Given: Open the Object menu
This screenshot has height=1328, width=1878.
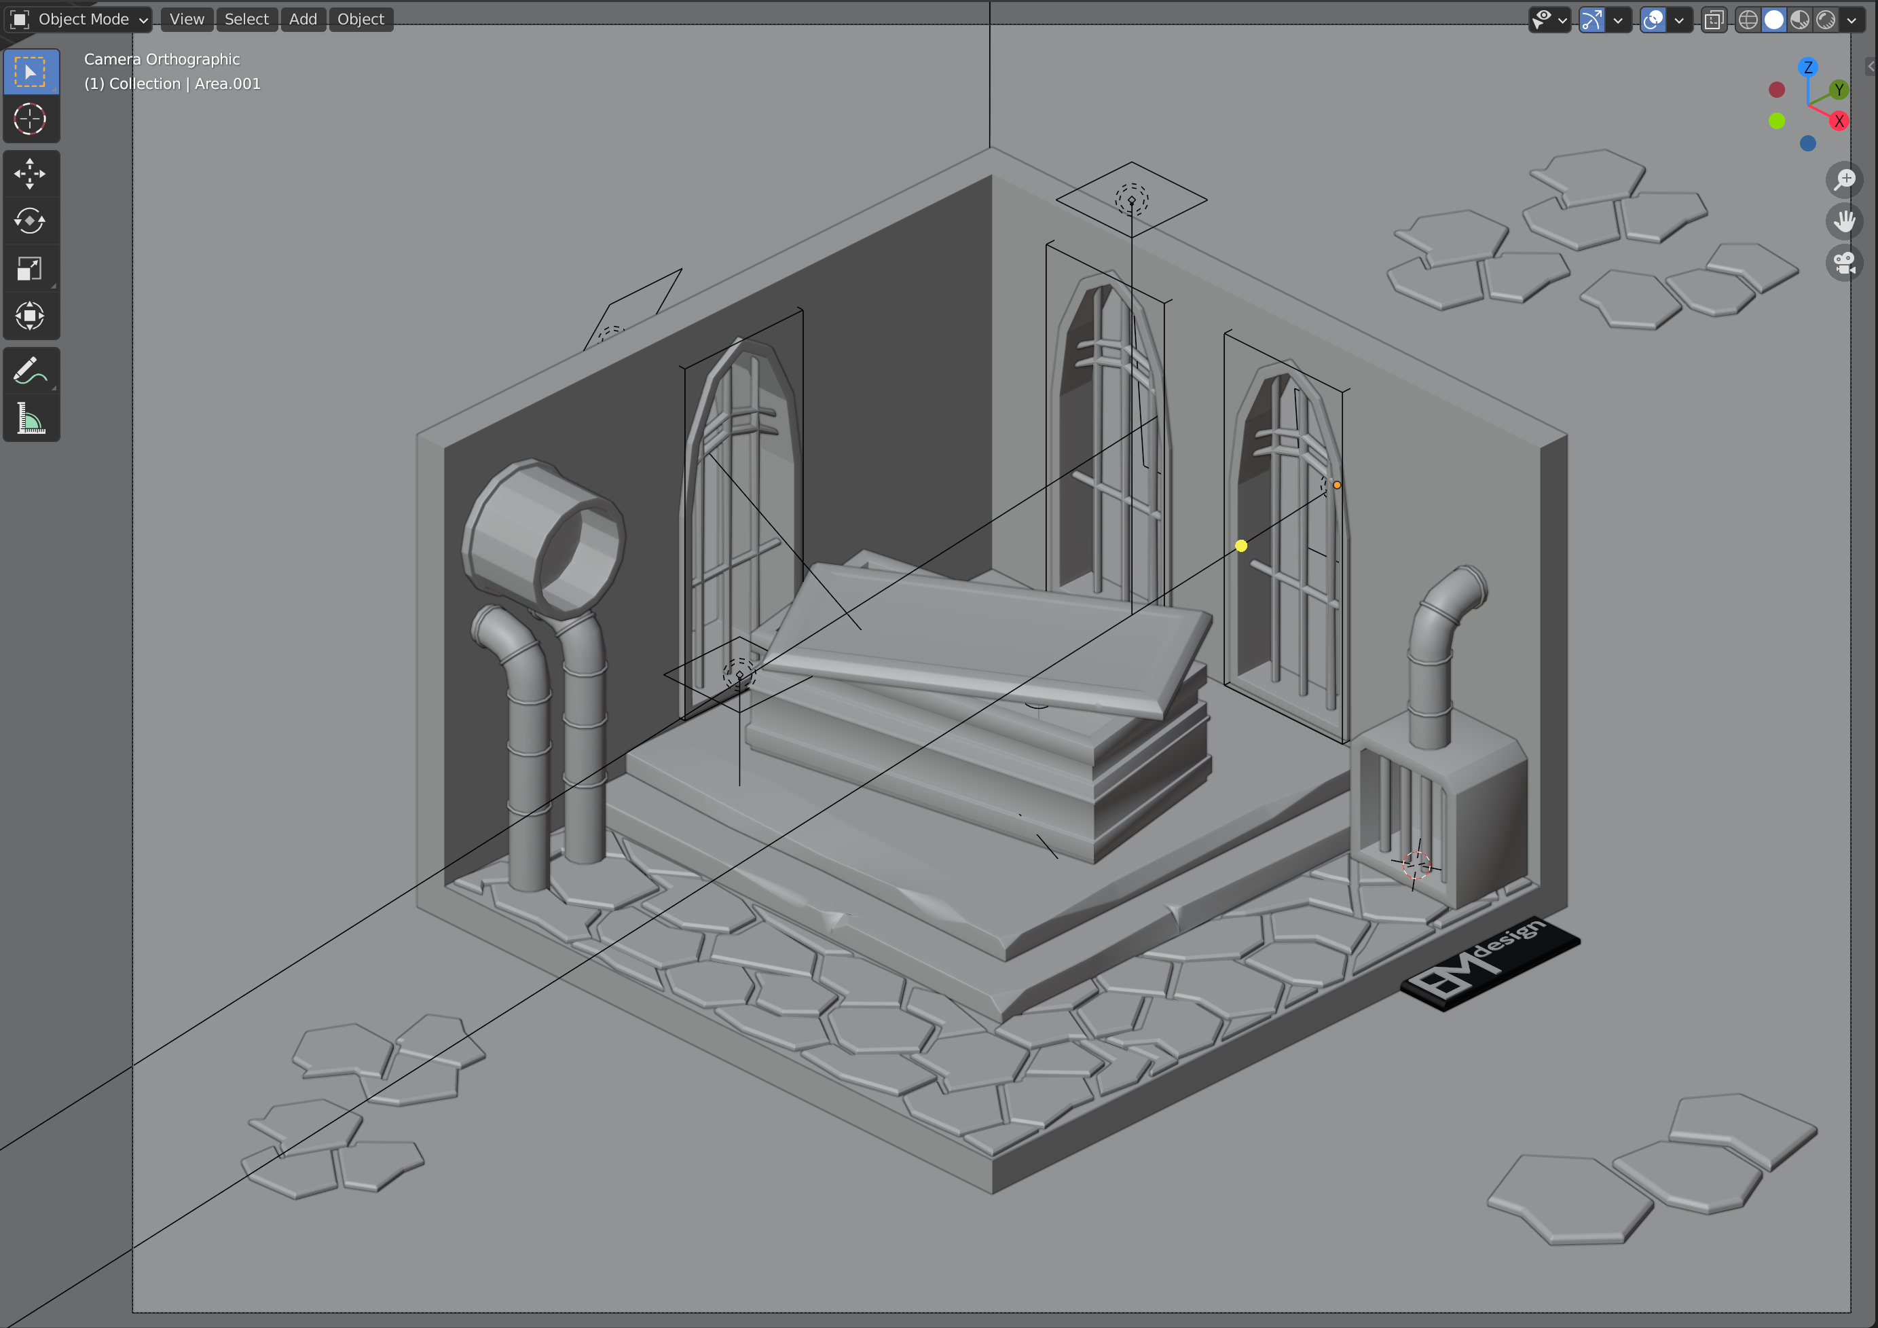Looking at the screenshot, I should (x=361, y=19).
